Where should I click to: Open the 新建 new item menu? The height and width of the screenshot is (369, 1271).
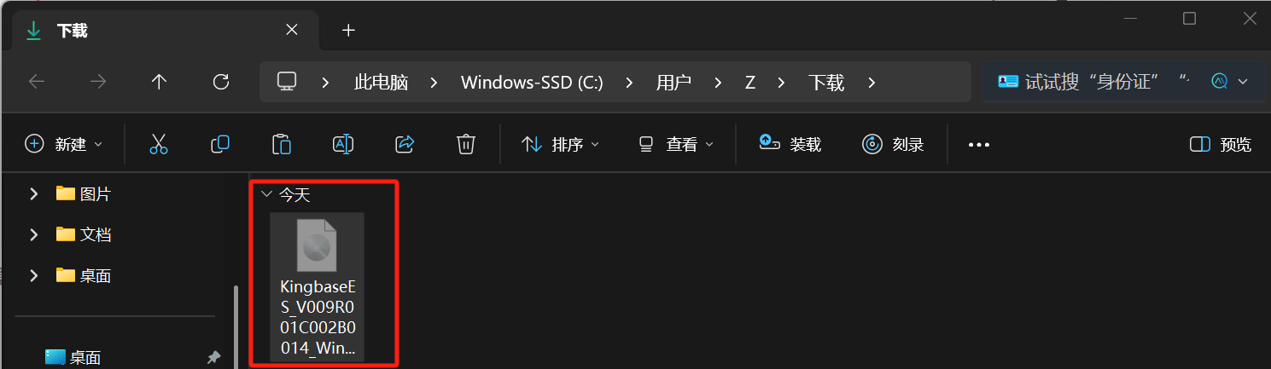[64, 144]
